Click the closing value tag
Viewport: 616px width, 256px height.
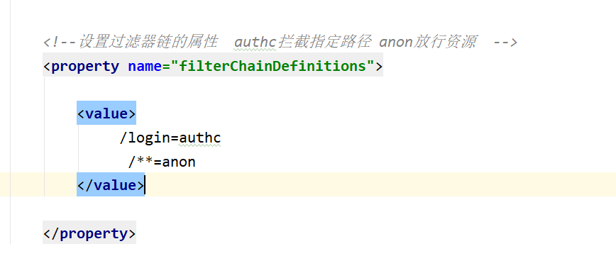click(x=111, y=184)
